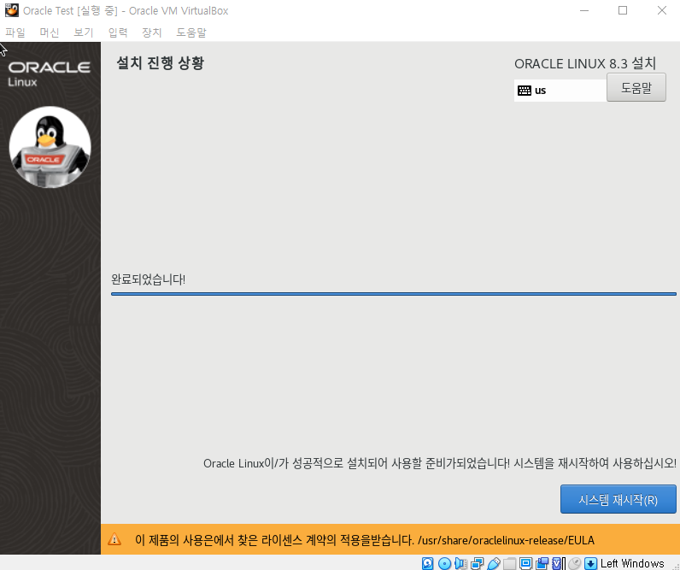Click the completed installation progress bar
This screenshot has height=570, width=680.
(x=393, y=294)
